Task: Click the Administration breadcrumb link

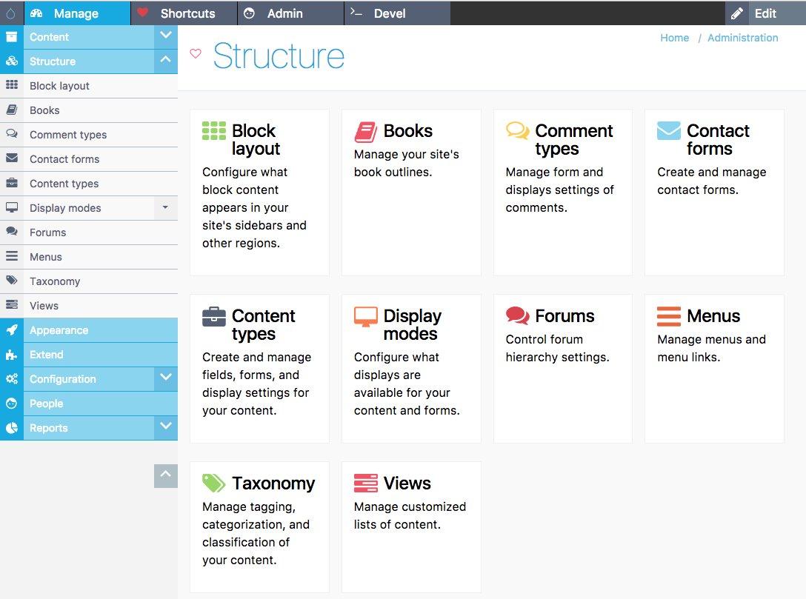Action: pos(743,38)
